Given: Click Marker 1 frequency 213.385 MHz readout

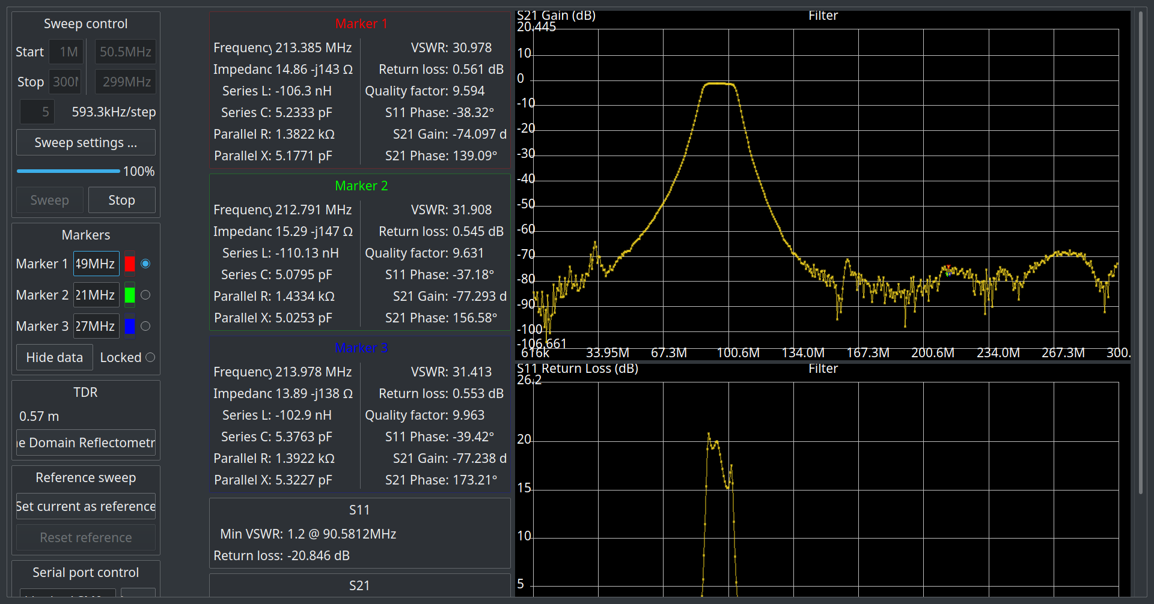Looking at the screenshot, I should (313, 47).
